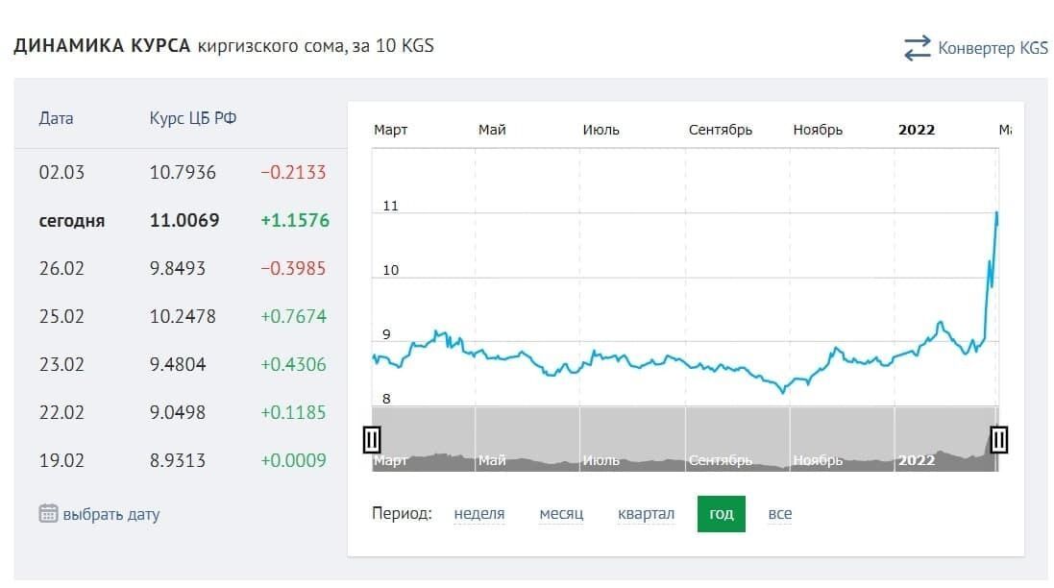Click the chart peak near 11
Image resolution: width=1054 pixels, height=588 pixels.
997,213
